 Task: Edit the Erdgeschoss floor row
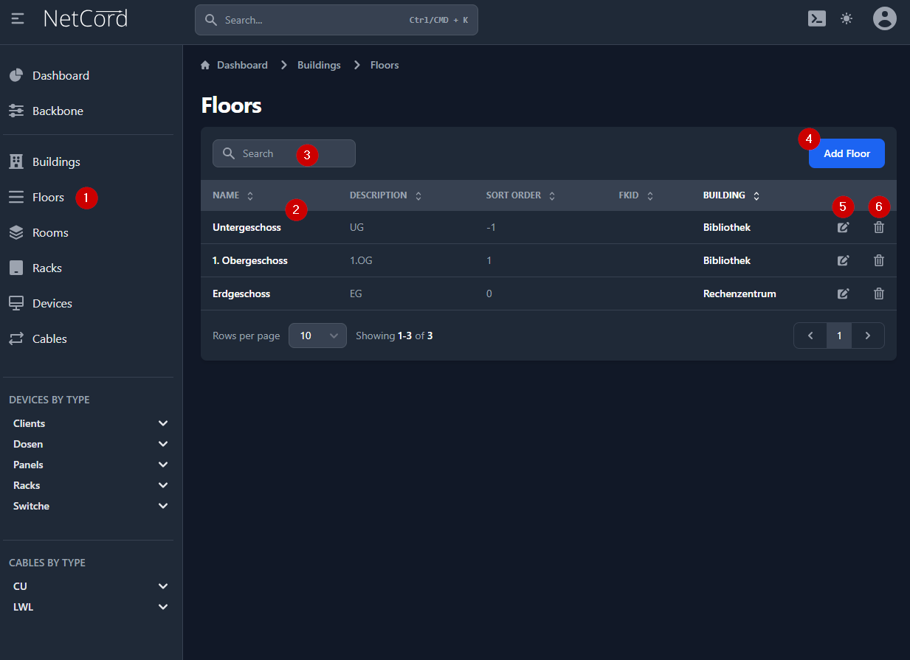pyautogui.click(x=843, y=293)
